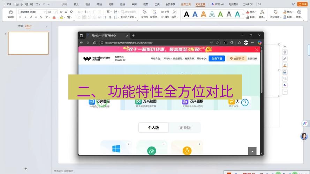The height and width of the screenshot is (174, 310).
Task: Select the teal A text style
Action: coord(237,14)
